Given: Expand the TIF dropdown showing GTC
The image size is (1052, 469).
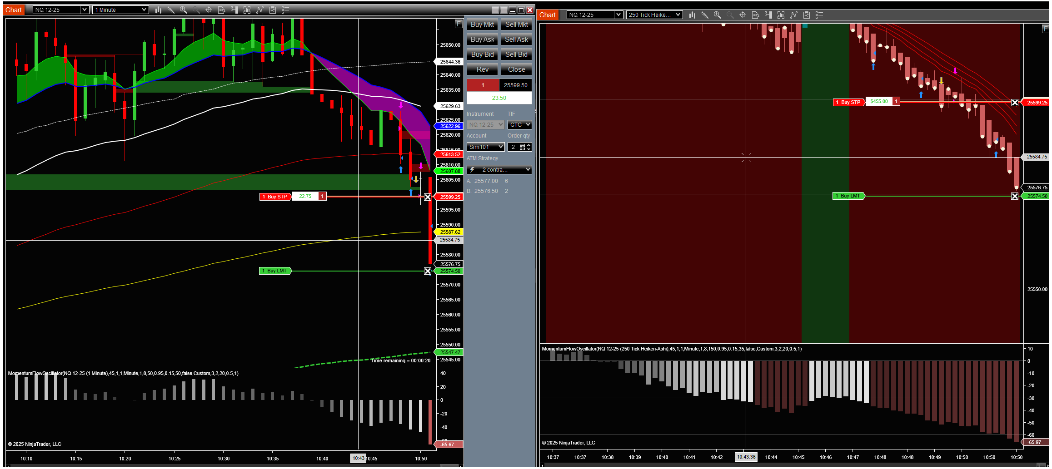Looking at the screenshot, I should pyautogui.click(x=519, y=125).
